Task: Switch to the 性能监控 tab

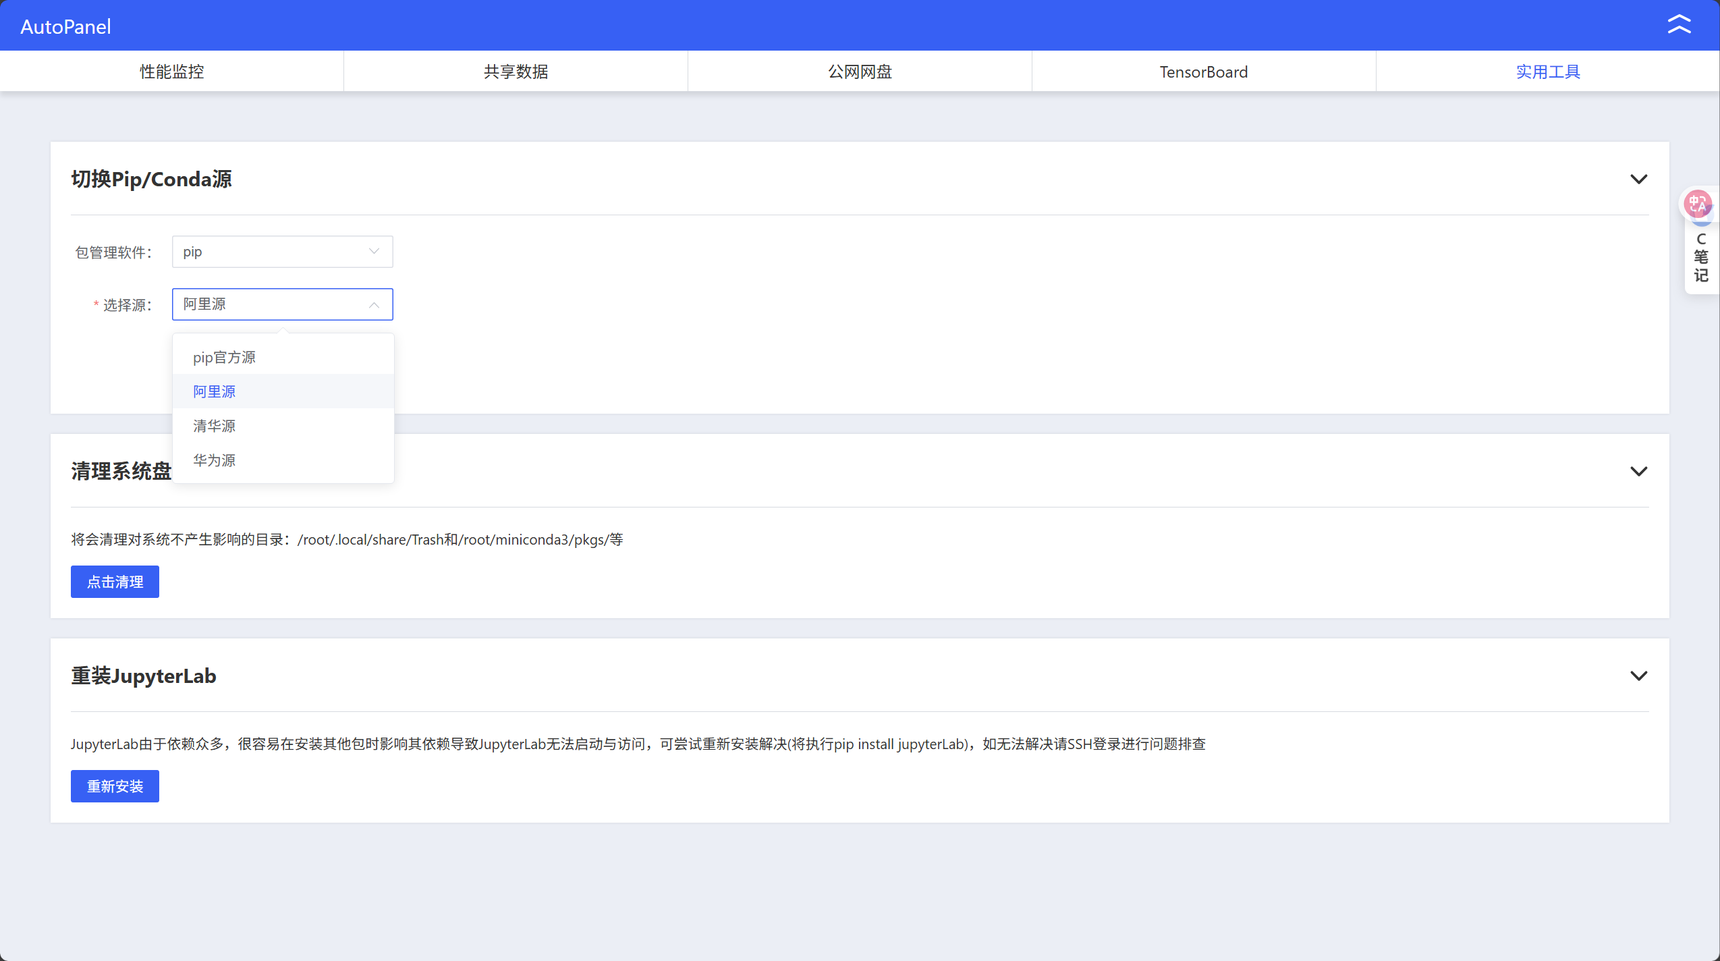Action: (171, 72)
